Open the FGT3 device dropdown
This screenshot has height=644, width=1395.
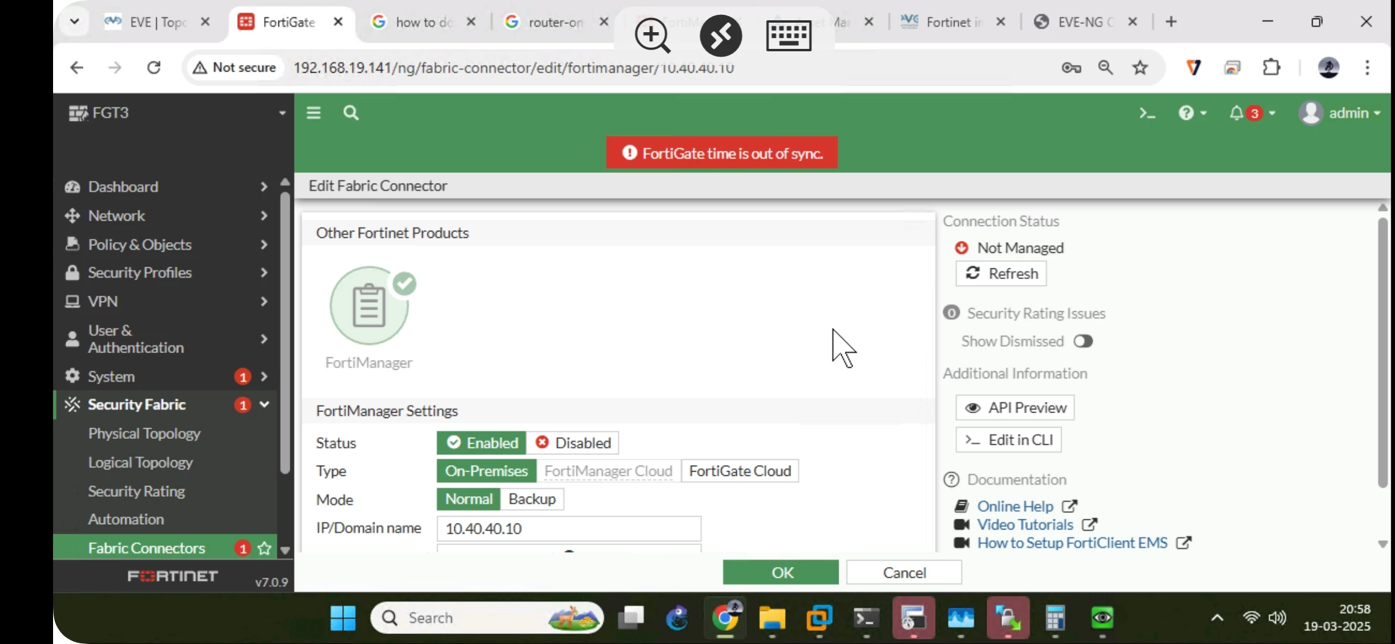(176, 113)
